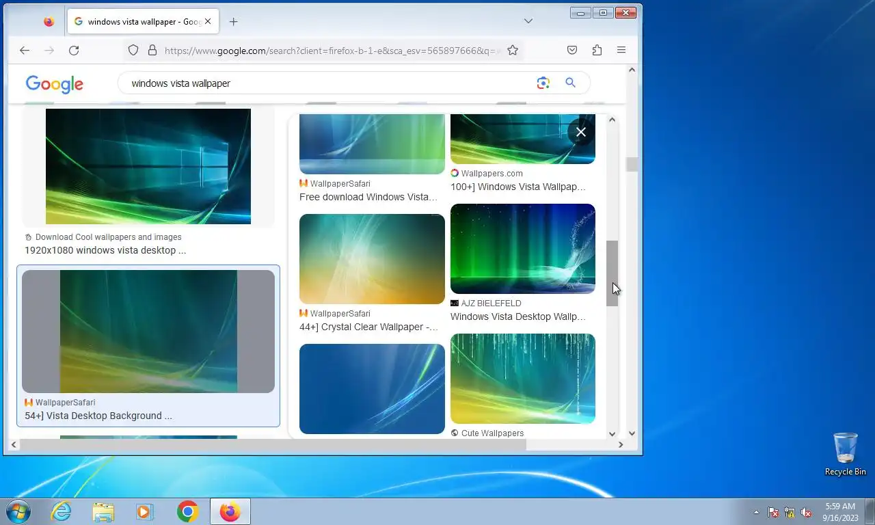Open 'Windows Vista Desktop Wallp...' link
875x525 pixels.
(x=518, y=317)
